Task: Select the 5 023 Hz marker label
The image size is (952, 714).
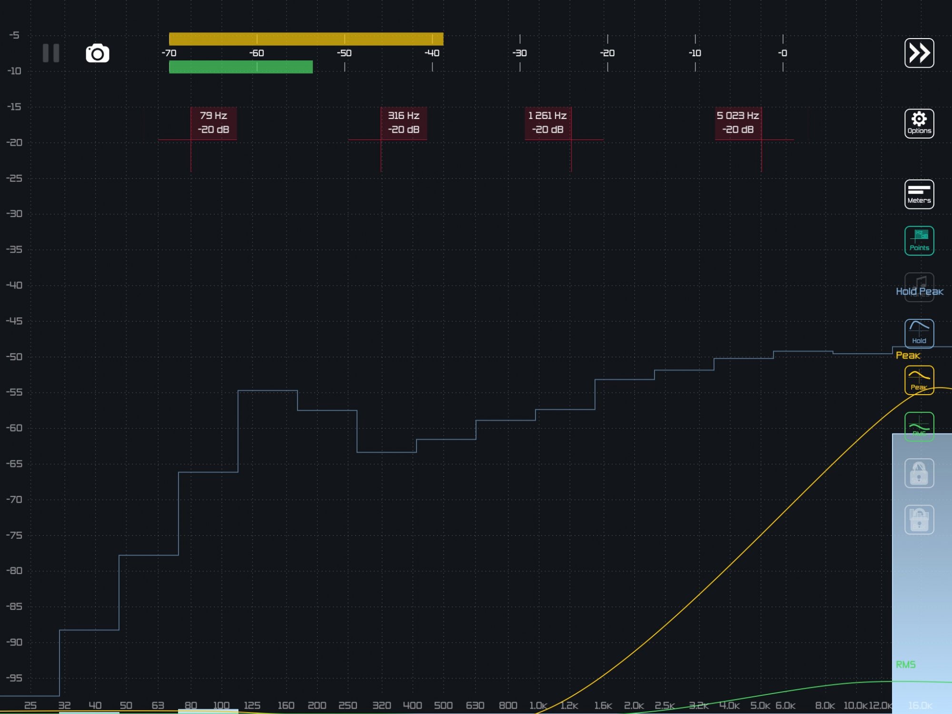Action: [738, 123]
